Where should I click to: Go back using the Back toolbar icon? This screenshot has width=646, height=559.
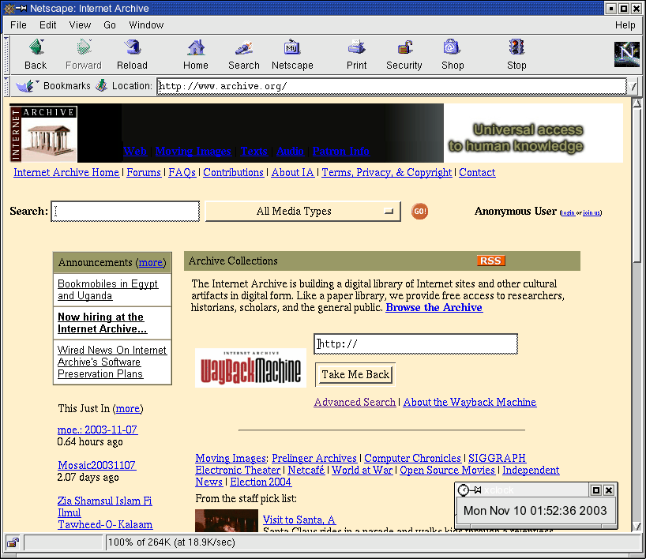point(36,47)
